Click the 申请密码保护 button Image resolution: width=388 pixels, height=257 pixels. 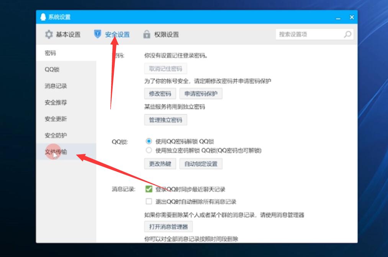point(201,94)
